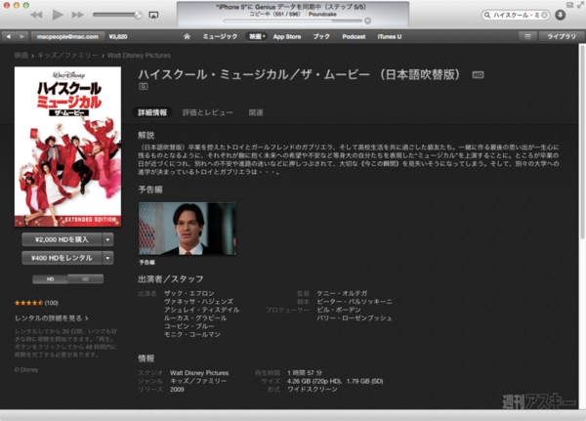Viewport: 586px width, 421px height.
Task: Click director ケニー・オルテガ
Action: point(342,293)
